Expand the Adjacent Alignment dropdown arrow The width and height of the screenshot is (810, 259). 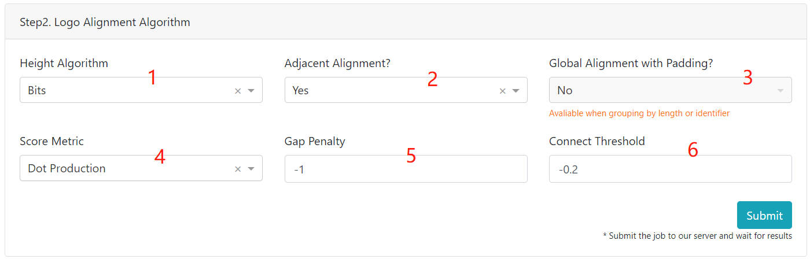[516, 91]
